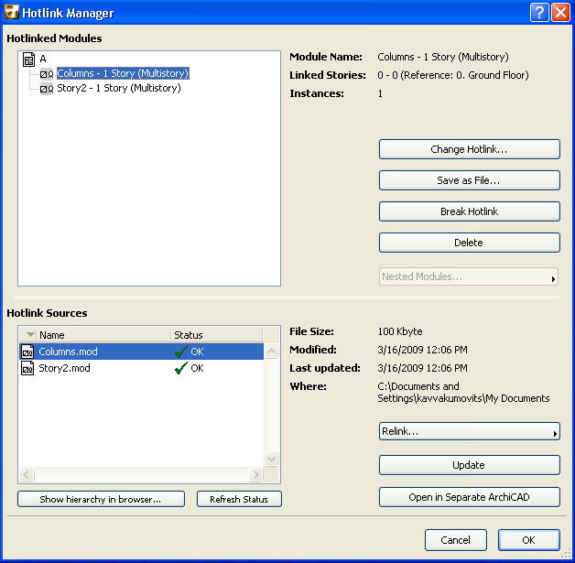The image size is (575, 563).
Task: Click the project file icon beside A
Action: tap(28, 59)
